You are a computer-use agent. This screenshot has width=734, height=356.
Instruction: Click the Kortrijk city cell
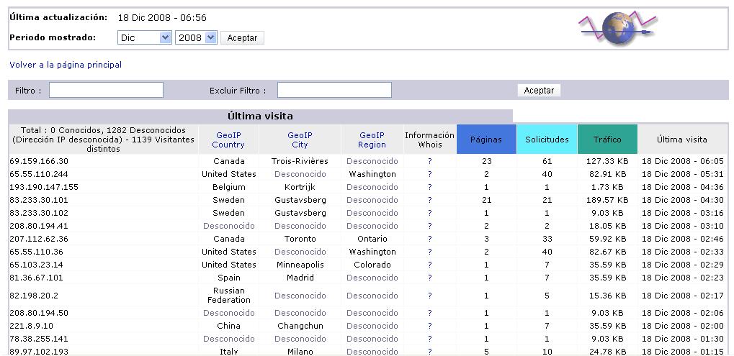(x=300, y=187)
